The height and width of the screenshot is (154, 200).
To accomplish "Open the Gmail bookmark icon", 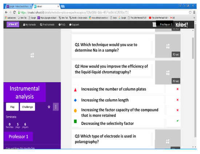I will (172, 18).
